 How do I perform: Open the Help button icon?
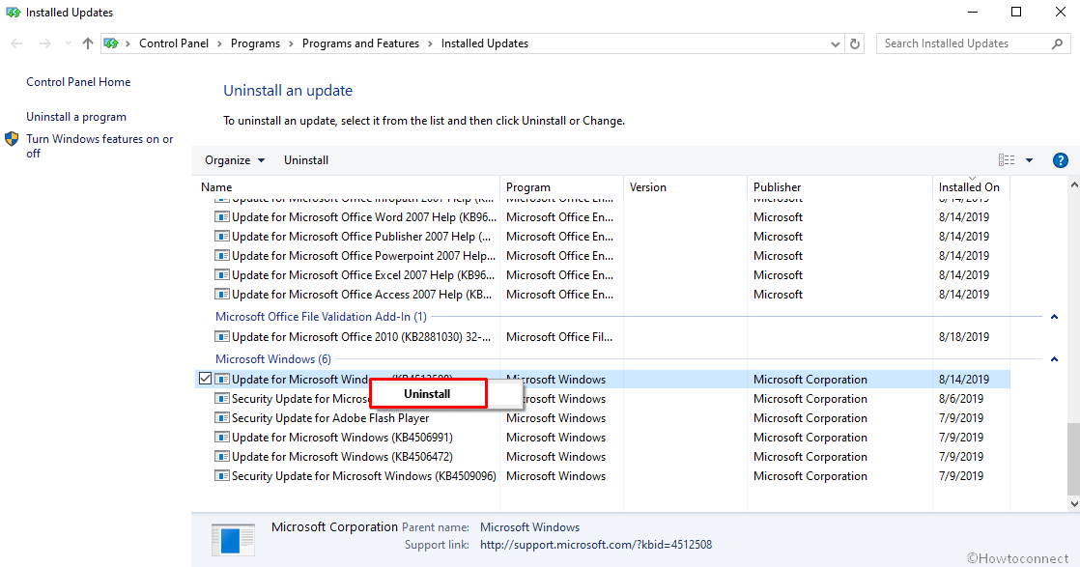tap(1061, 160)
